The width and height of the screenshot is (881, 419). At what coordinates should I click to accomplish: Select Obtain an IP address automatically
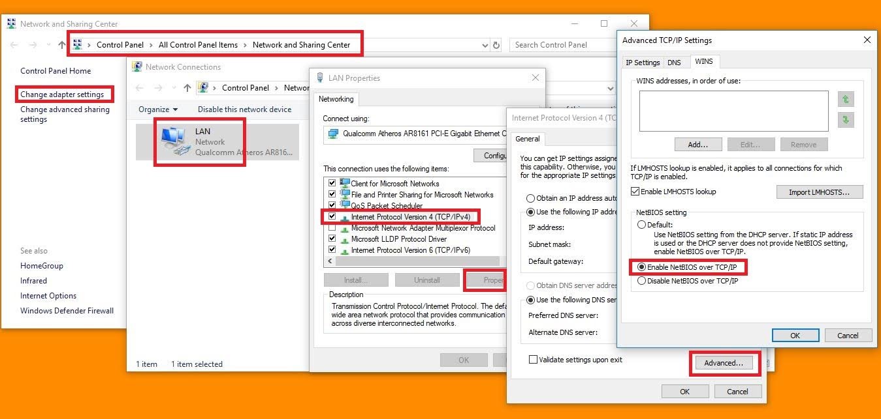coord(531,198)
